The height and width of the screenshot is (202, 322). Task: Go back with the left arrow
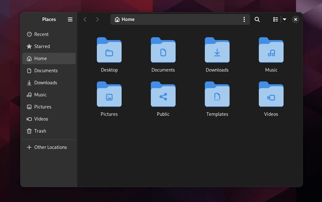[x=85, y=19]
